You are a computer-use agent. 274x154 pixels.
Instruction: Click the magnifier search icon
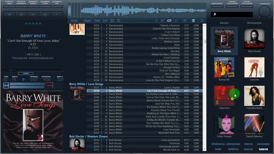[214, 15]
